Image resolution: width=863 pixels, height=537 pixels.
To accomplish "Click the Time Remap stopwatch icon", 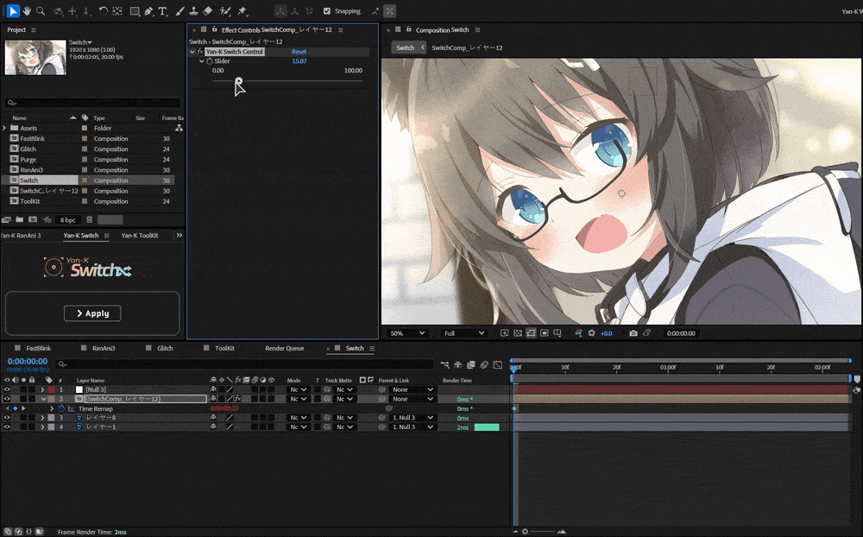I will tap(61, 408).
